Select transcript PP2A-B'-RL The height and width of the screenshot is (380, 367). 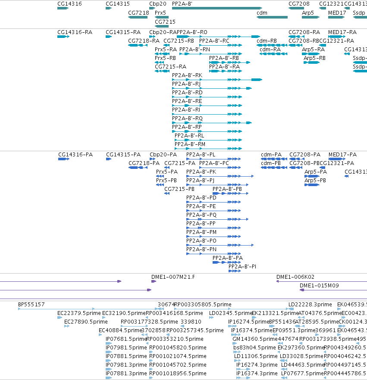189,135
